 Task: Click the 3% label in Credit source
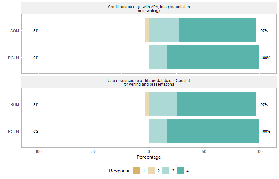[36, 31]
